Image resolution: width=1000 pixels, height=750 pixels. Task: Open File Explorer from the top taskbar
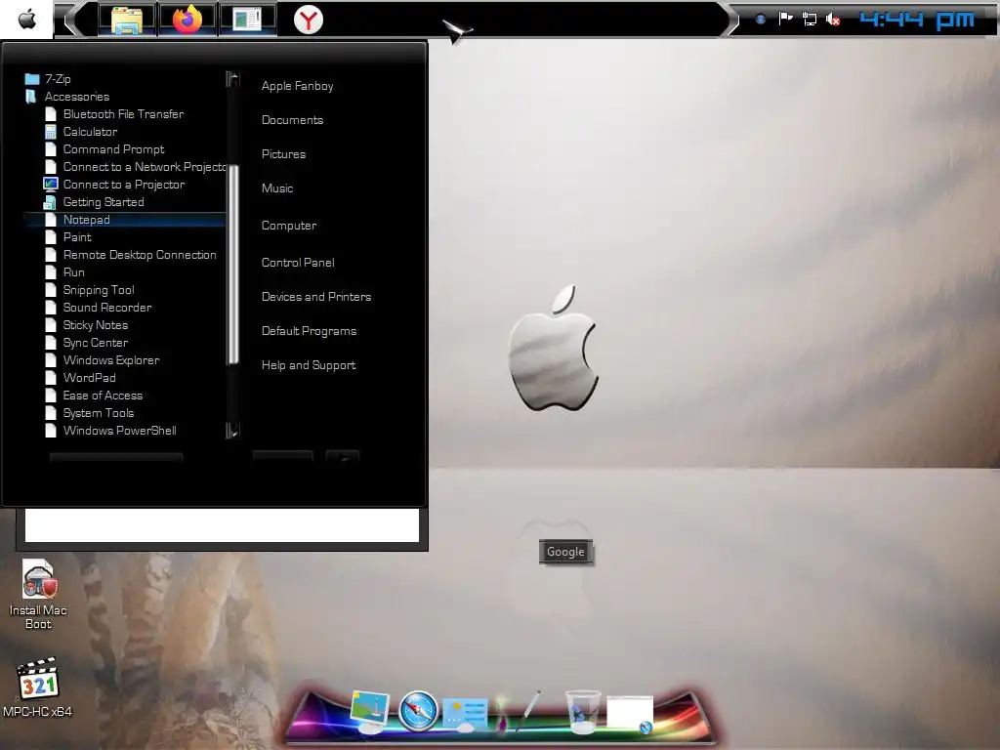click(x=126, y=20)
